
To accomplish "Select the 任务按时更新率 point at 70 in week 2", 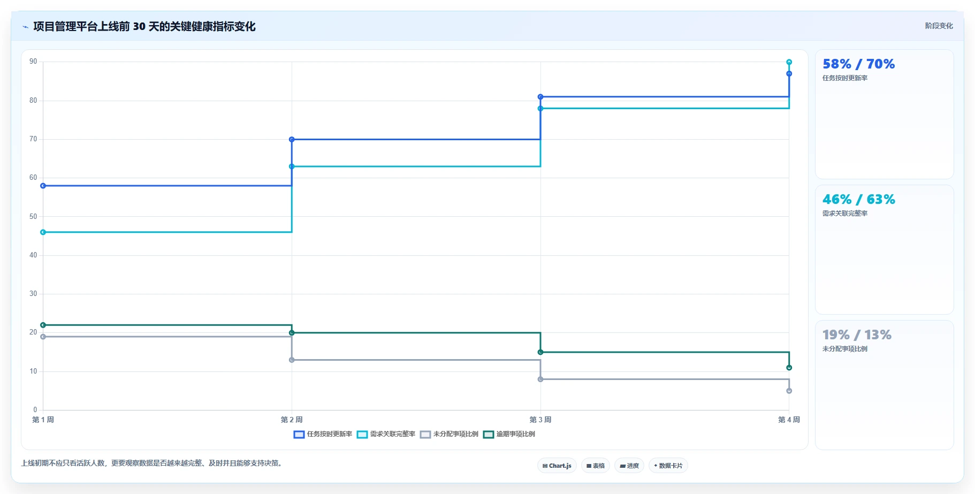I will tap(292, 139).
